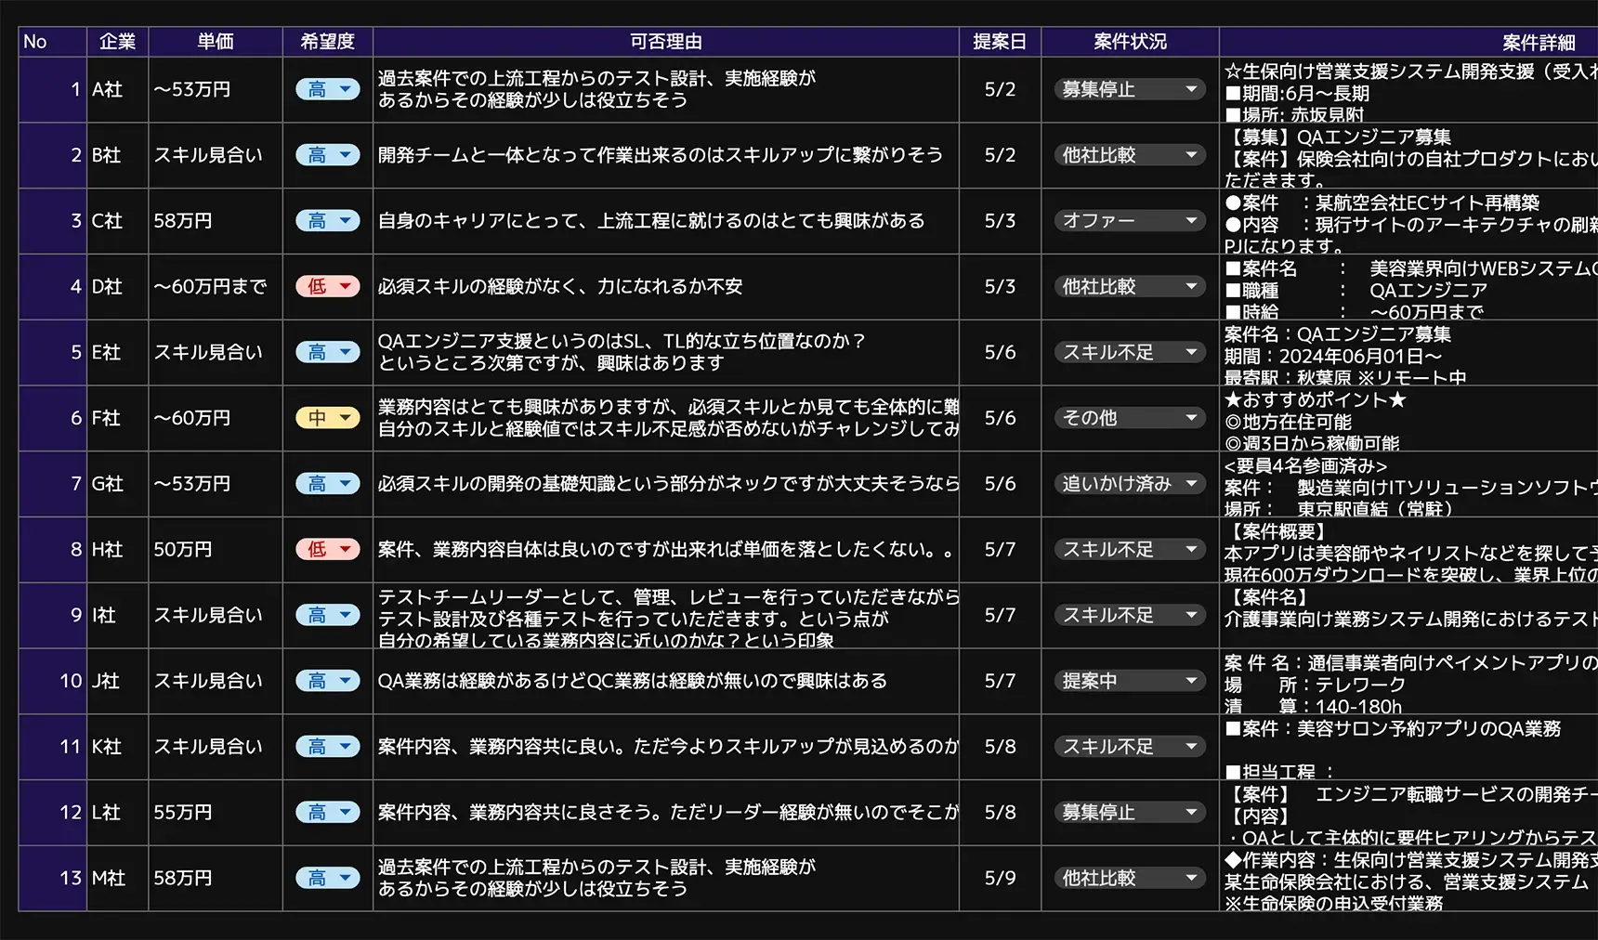This screenshot has width=1598, height=940.
Task: Open スキル不足 status dropdown for I社
Action: coord(1130,615)
